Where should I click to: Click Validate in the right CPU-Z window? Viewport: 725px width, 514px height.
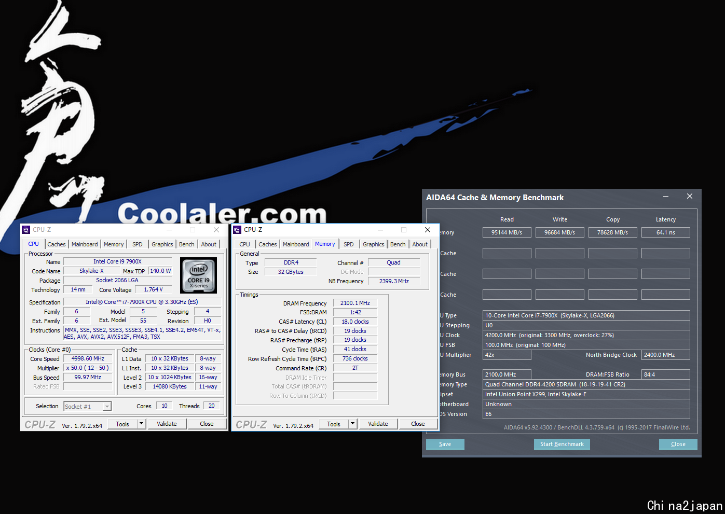point(378,424)
